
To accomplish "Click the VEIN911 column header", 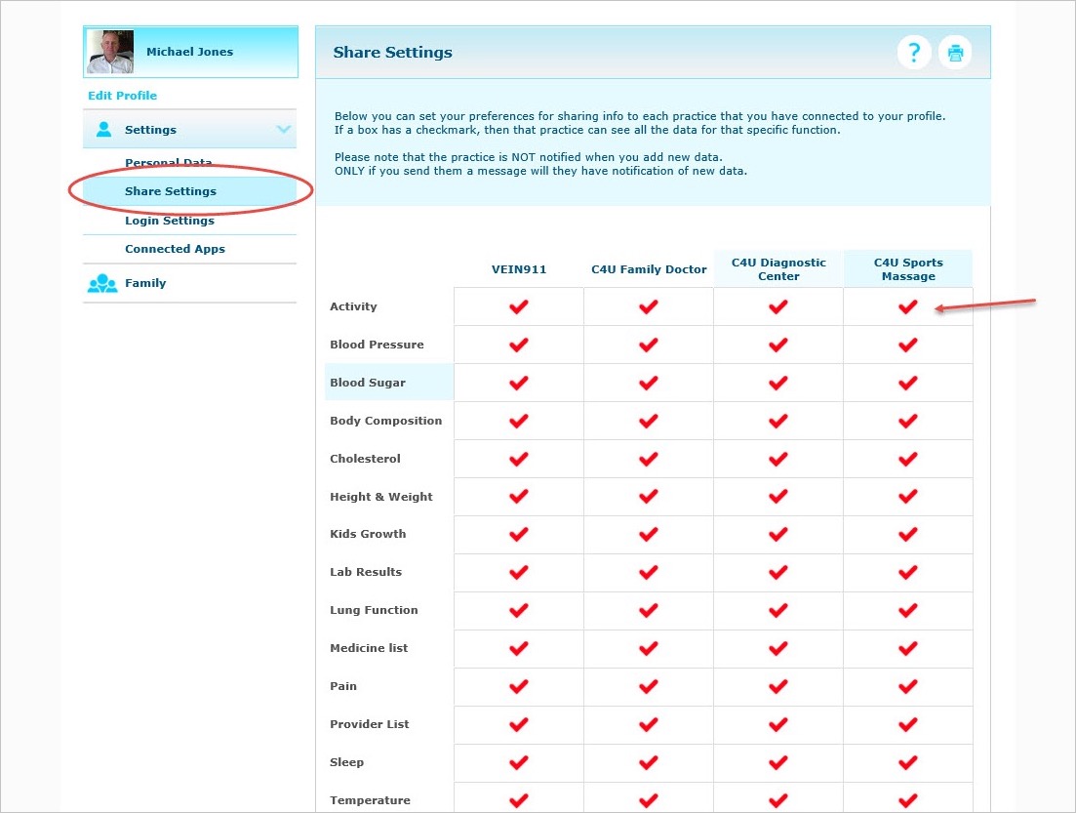I will 519,269.
